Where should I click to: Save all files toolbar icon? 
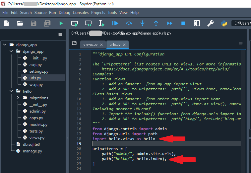tap(47, 23)
